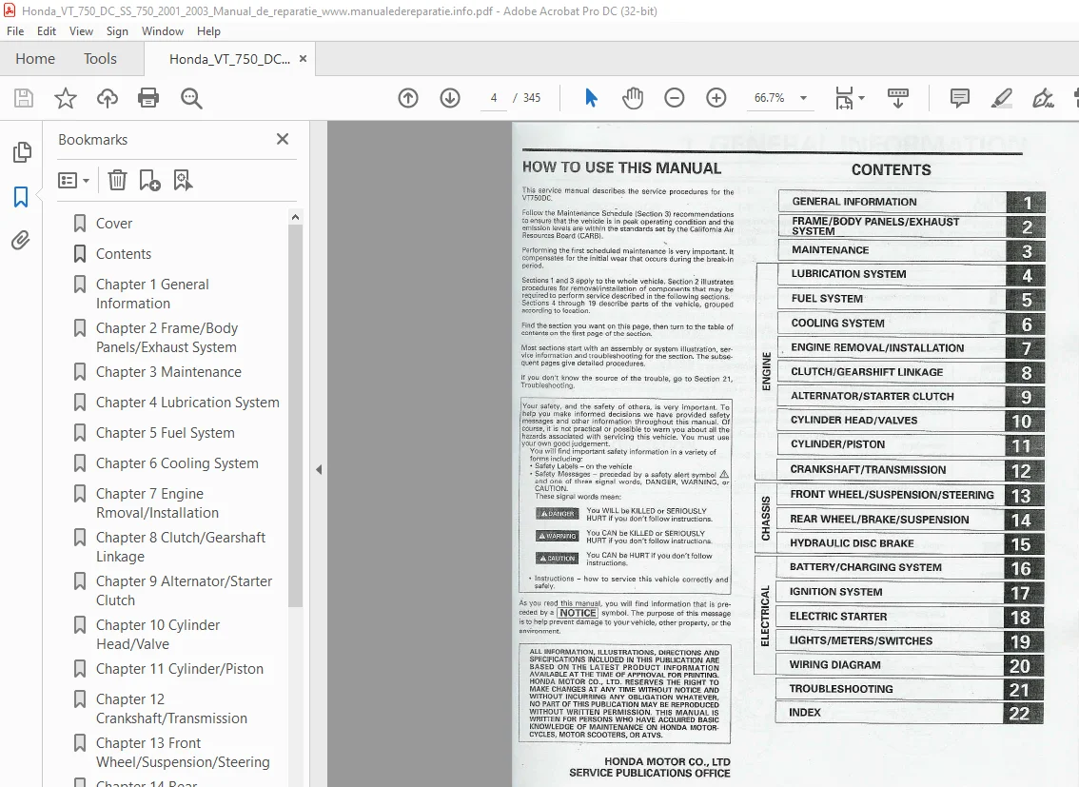This screenshot has height=787, width=1079.
Task: Click the find current bookmark icon
Action: pyautogui.click(x=183, y=180)
